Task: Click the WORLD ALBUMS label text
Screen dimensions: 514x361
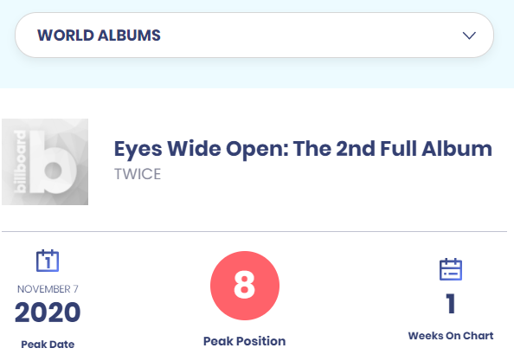Action: (x=99, y=35)
